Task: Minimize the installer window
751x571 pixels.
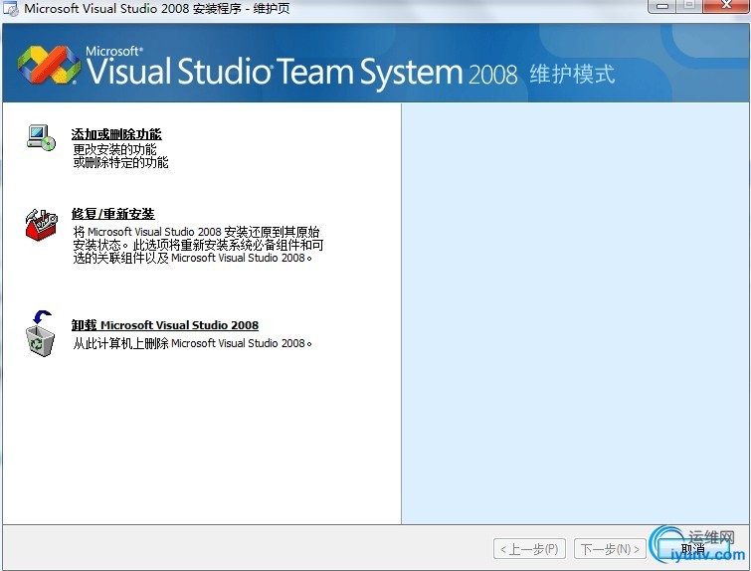Action: tap(662, 6)
